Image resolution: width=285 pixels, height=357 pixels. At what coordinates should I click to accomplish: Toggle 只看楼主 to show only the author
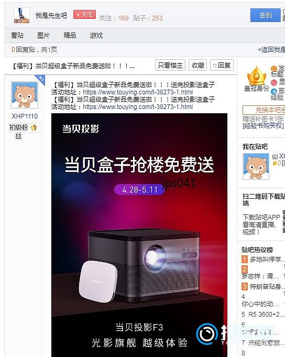point(170,66)
